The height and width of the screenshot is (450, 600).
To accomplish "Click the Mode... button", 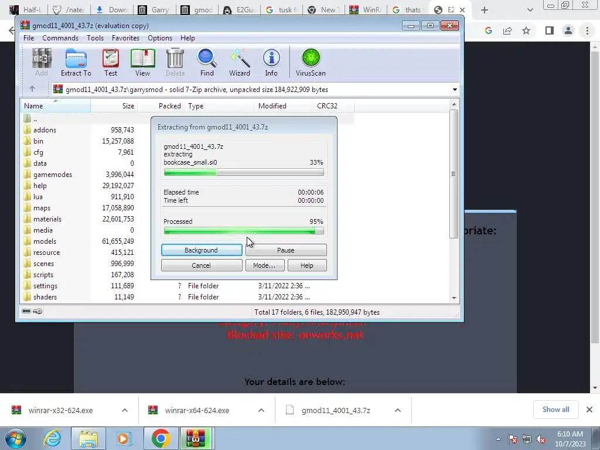I will point(265,265).
